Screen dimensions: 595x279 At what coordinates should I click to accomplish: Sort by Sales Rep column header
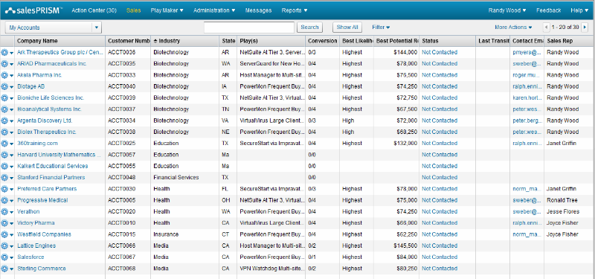point(569,41)
